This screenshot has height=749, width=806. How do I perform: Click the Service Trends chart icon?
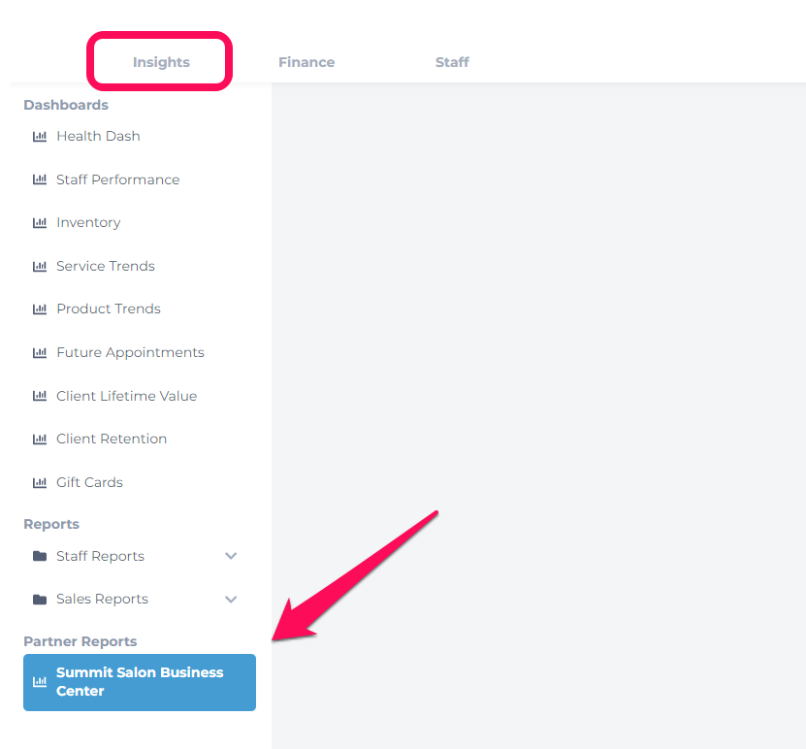(40, 266)
